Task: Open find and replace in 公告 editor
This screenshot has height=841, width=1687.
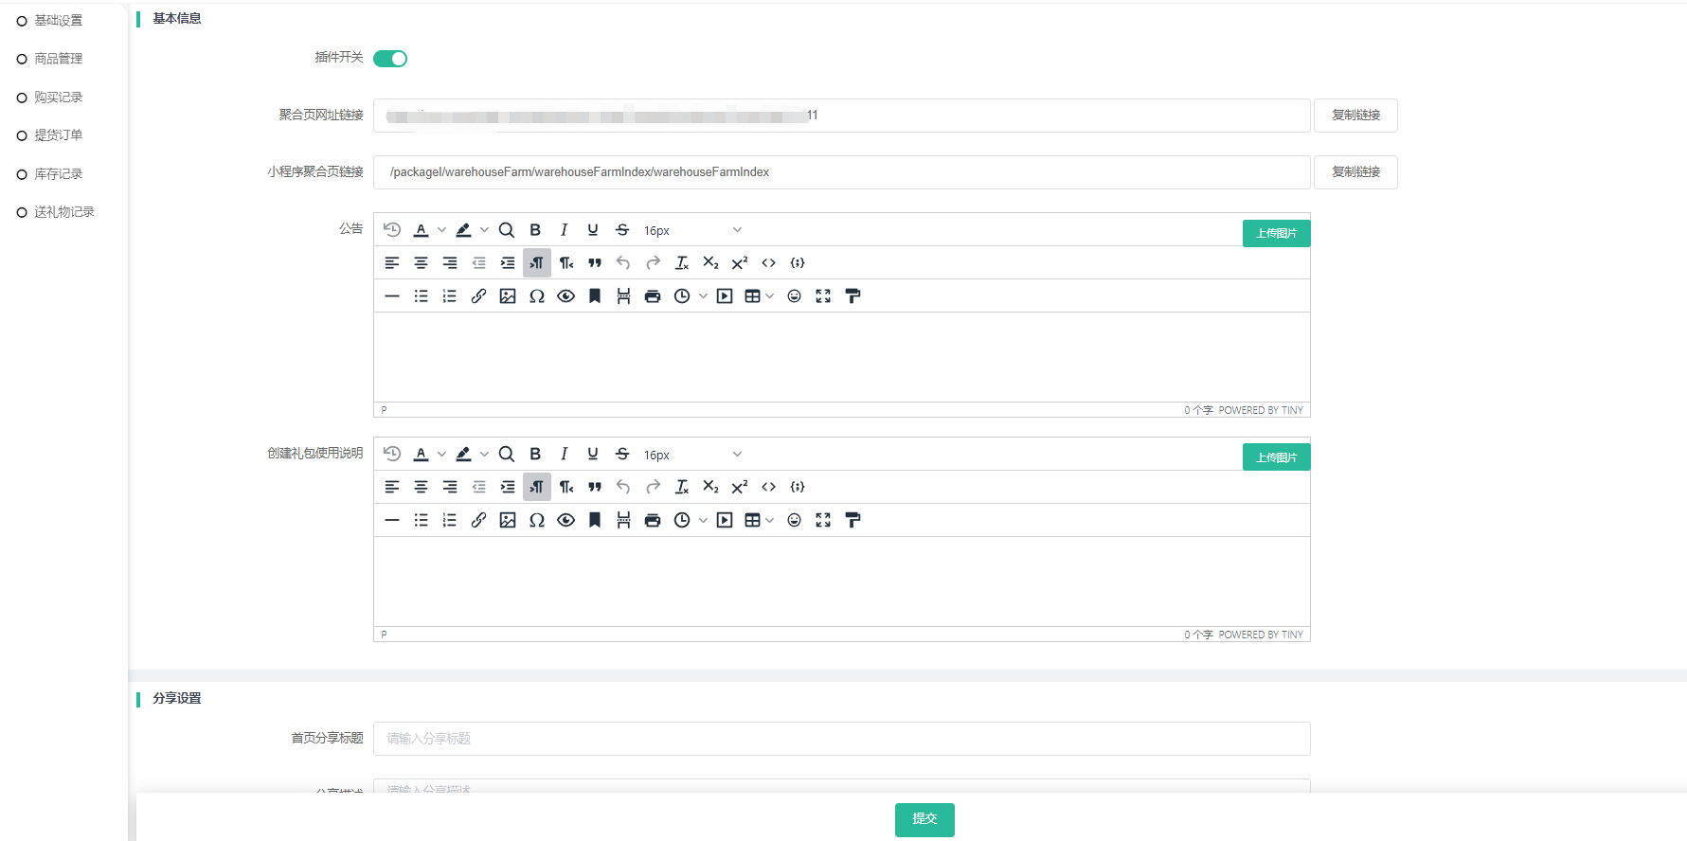Action: coord(507,230)
